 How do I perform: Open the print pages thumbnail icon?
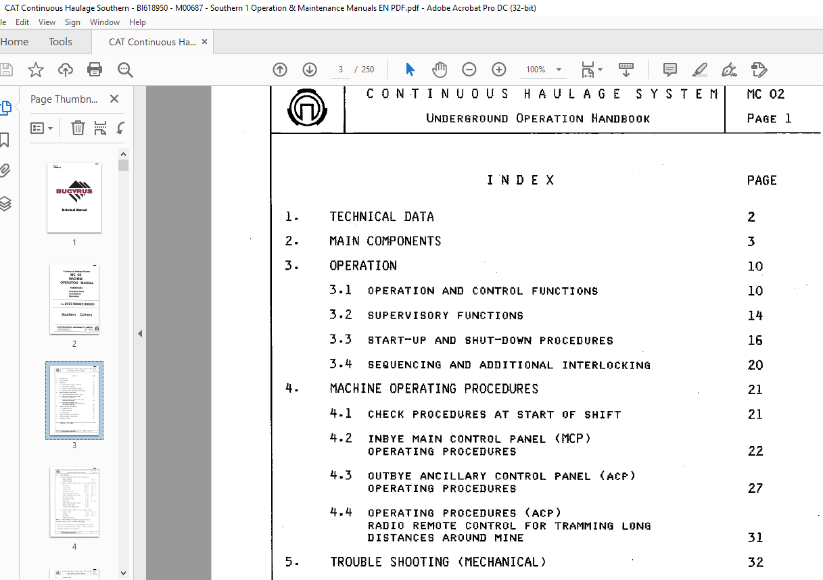[x=100, y=128]
